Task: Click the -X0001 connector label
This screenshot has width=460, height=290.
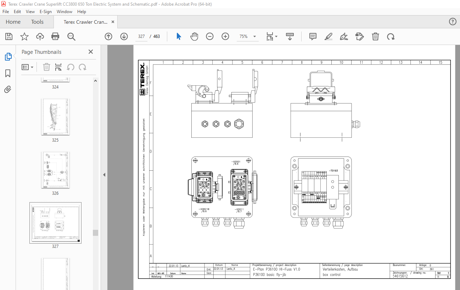Action: pyautogui.click(x=235, y=163)
